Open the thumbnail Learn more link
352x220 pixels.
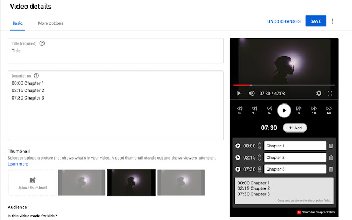pyautogui.click(x=18, y=164)
